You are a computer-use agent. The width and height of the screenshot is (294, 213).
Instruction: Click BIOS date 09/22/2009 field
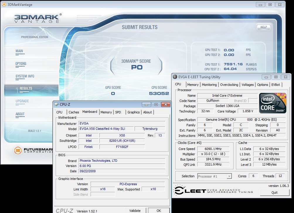click(x=122, y=171)
